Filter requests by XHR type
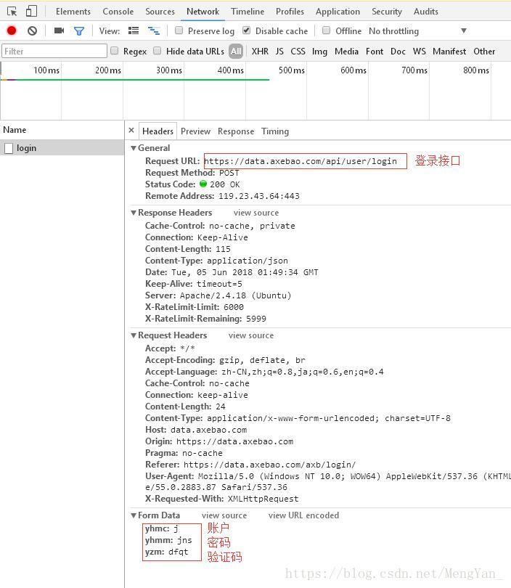Viewport: 511px width, 588px height. tap(260, 52)
